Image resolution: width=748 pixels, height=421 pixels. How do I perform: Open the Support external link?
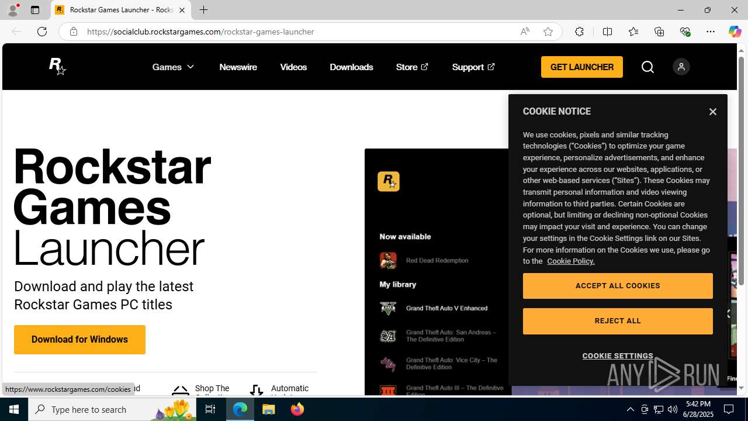(x=473, y=67)
